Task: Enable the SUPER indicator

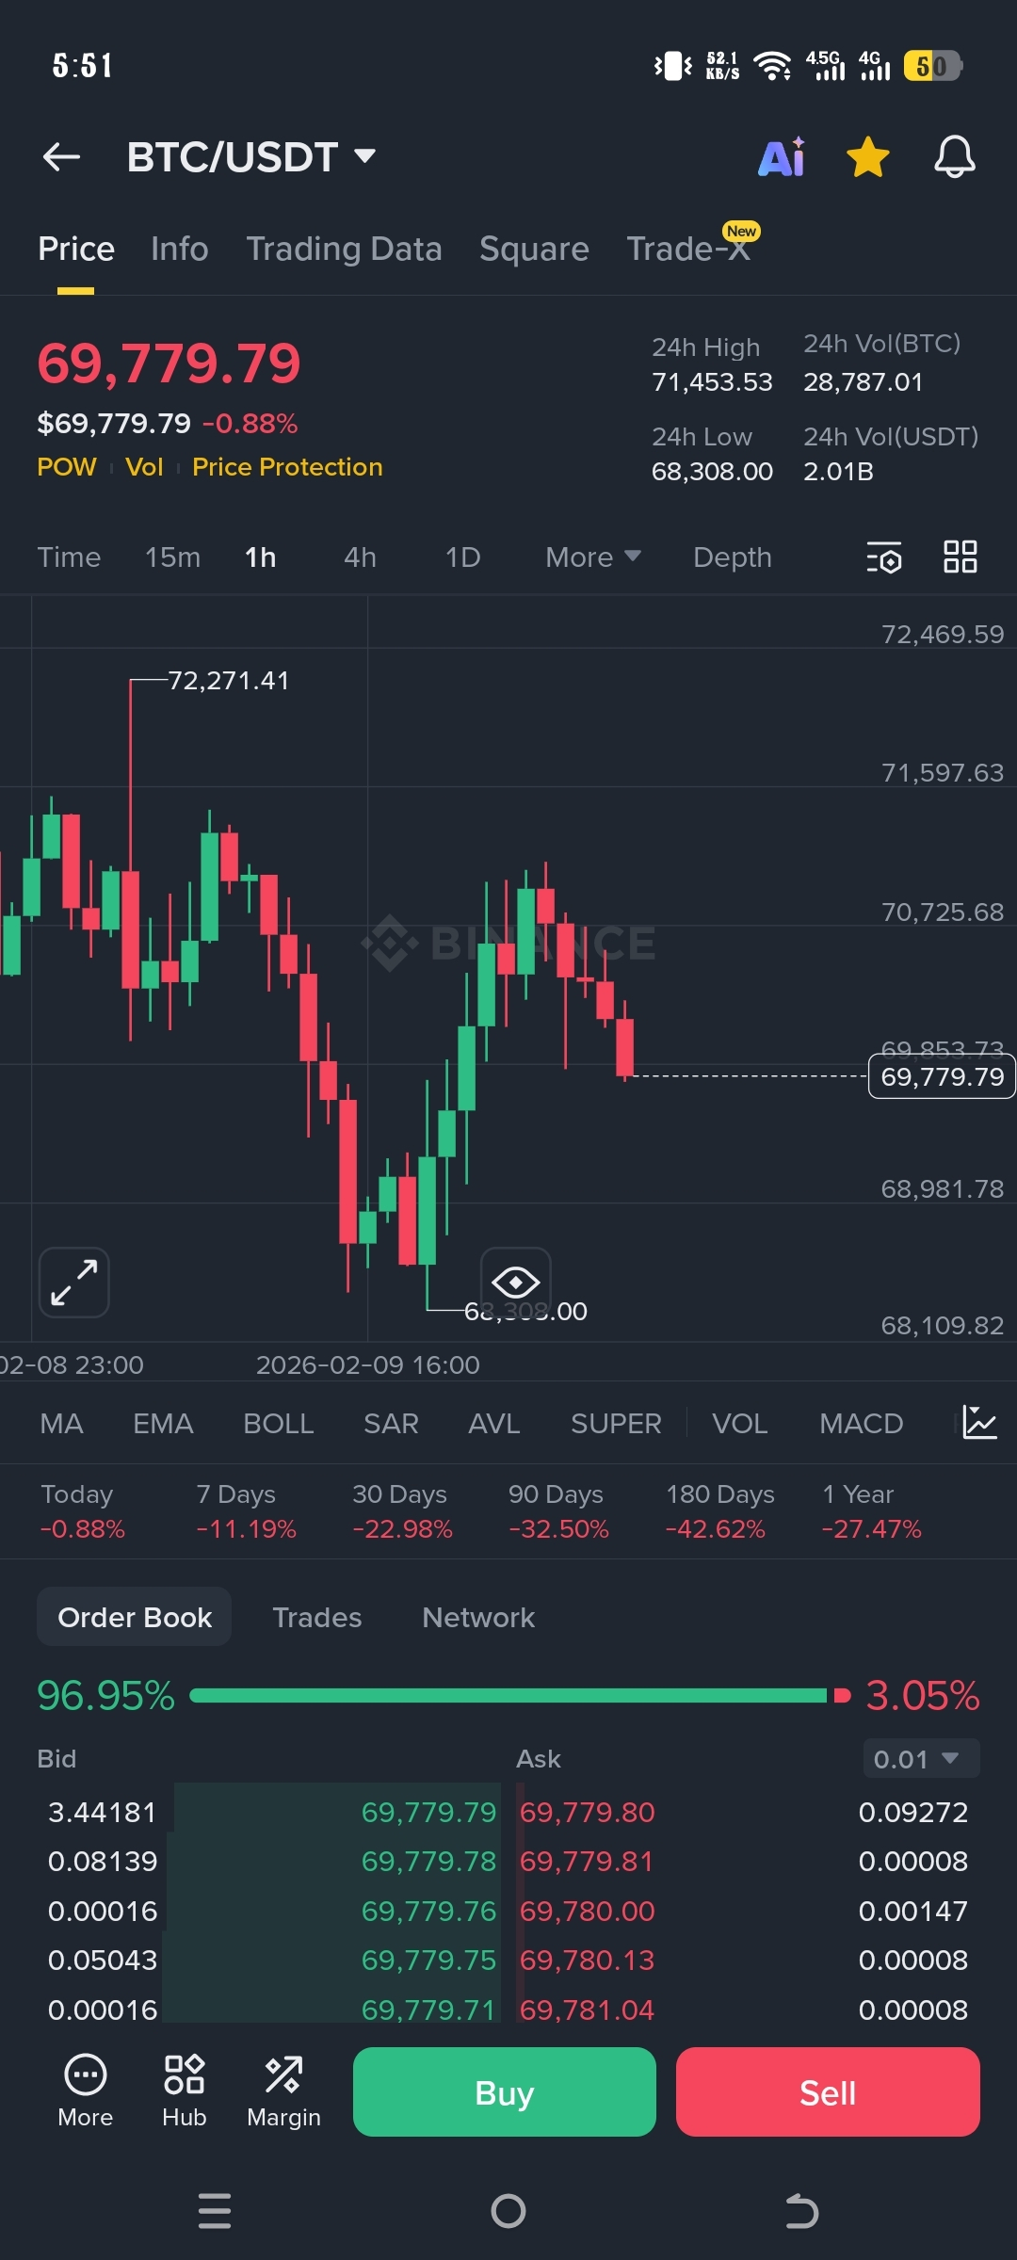Action: 616,1424
